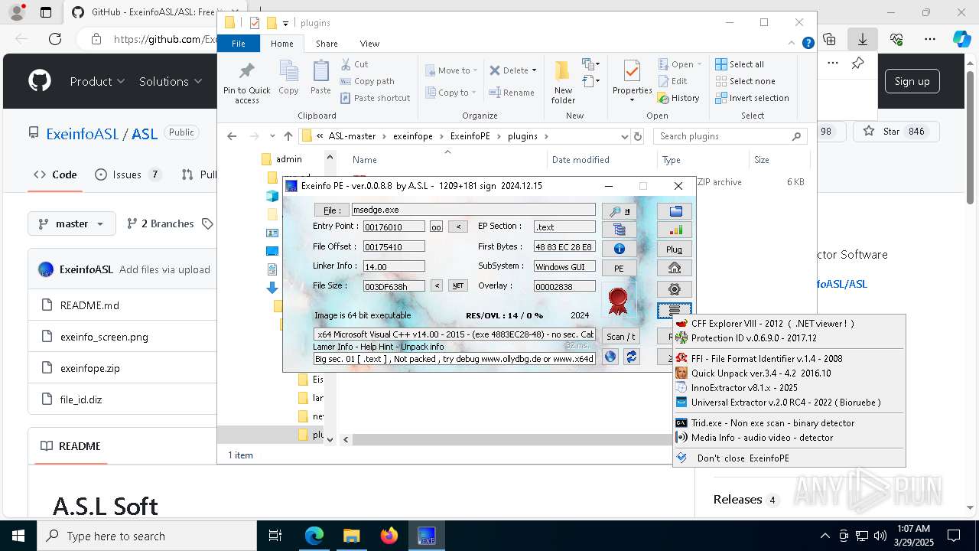The image size is (979, 551).
Task: Click the PE header button in Exeinfo PE
Action: [x=619, y=269]
